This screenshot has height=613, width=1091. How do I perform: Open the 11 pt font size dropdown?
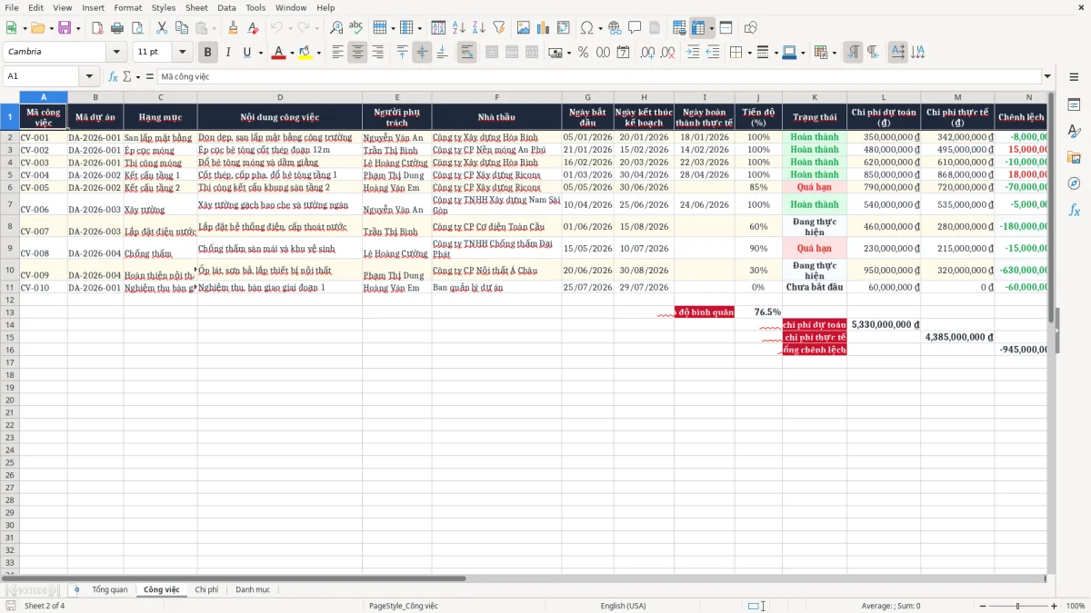182,53
